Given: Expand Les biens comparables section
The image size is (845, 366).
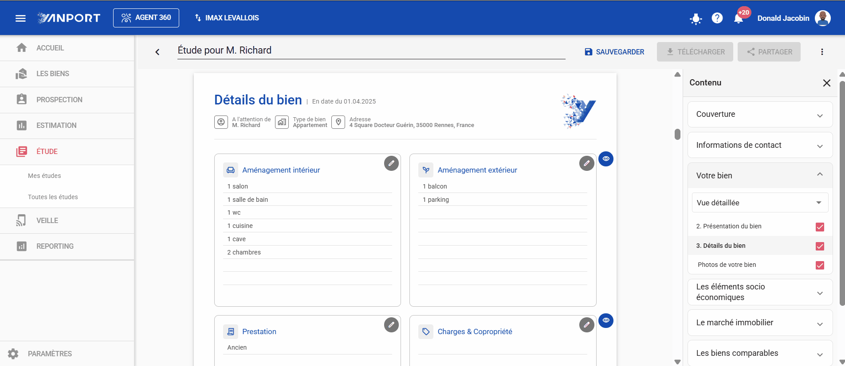Looking at the screenshot, I should pos(760,353).
